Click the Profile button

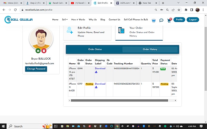click(179, 20)
